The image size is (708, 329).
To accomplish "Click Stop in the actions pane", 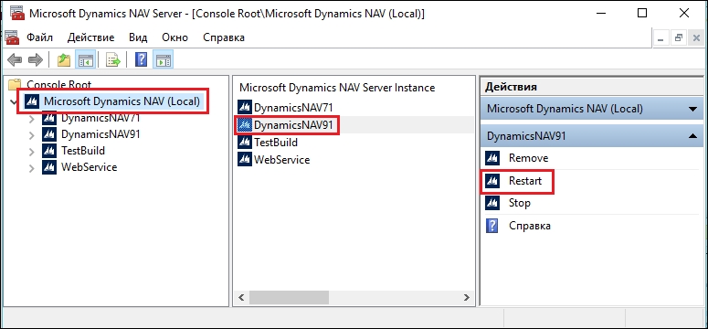I will [x=520, y=203].
